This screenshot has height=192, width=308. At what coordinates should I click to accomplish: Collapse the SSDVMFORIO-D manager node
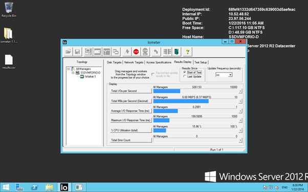click(73, 73)
